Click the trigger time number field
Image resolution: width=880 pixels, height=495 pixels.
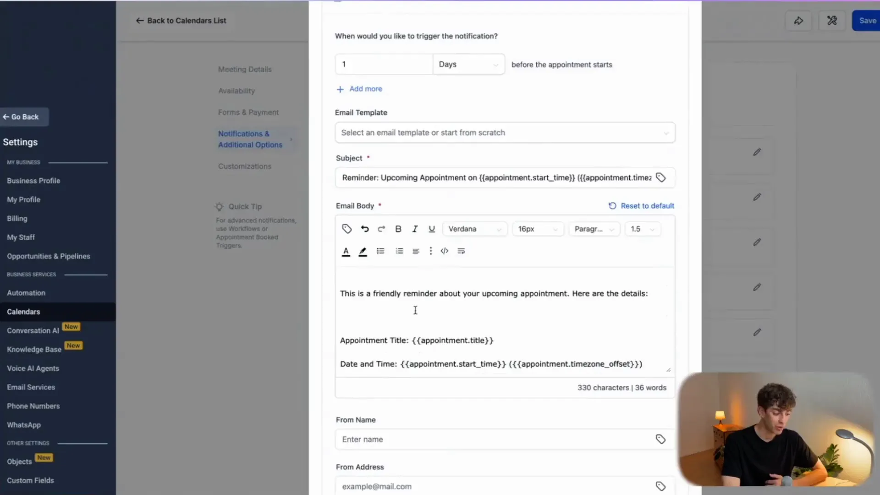pyautogui.click(x=384, y=64)
